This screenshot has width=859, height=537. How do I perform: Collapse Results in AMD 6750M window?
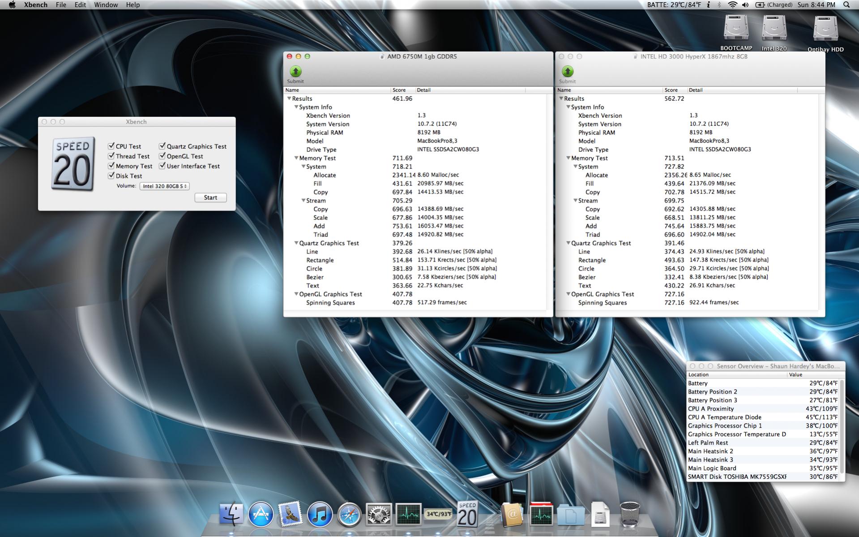[x=289, y=99]
